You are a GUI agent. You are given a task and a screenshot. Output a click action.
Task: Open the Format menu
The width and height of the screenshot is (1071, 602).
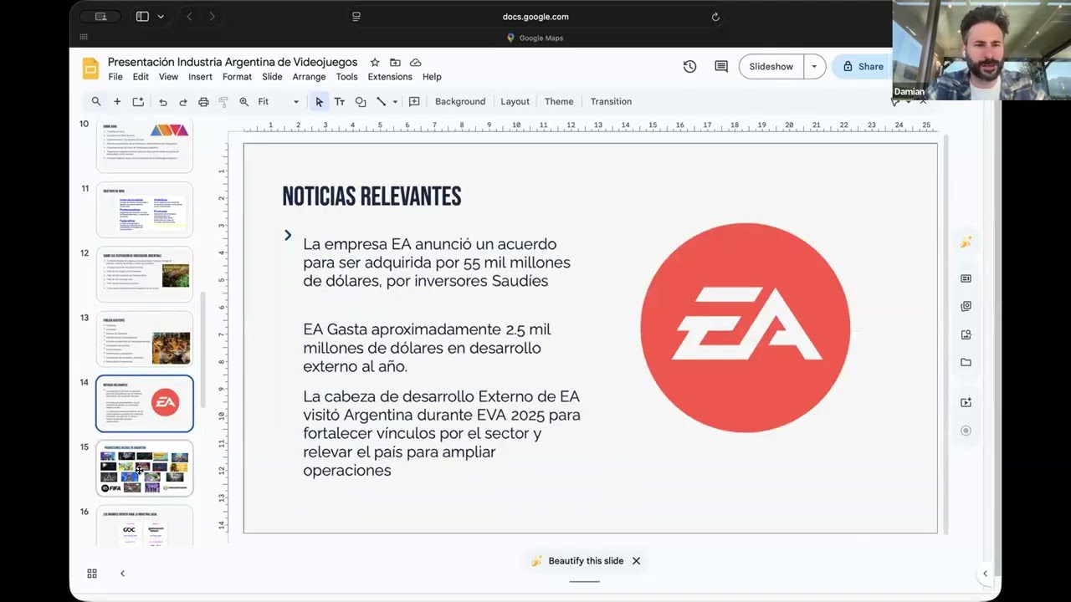click(237, 77)
